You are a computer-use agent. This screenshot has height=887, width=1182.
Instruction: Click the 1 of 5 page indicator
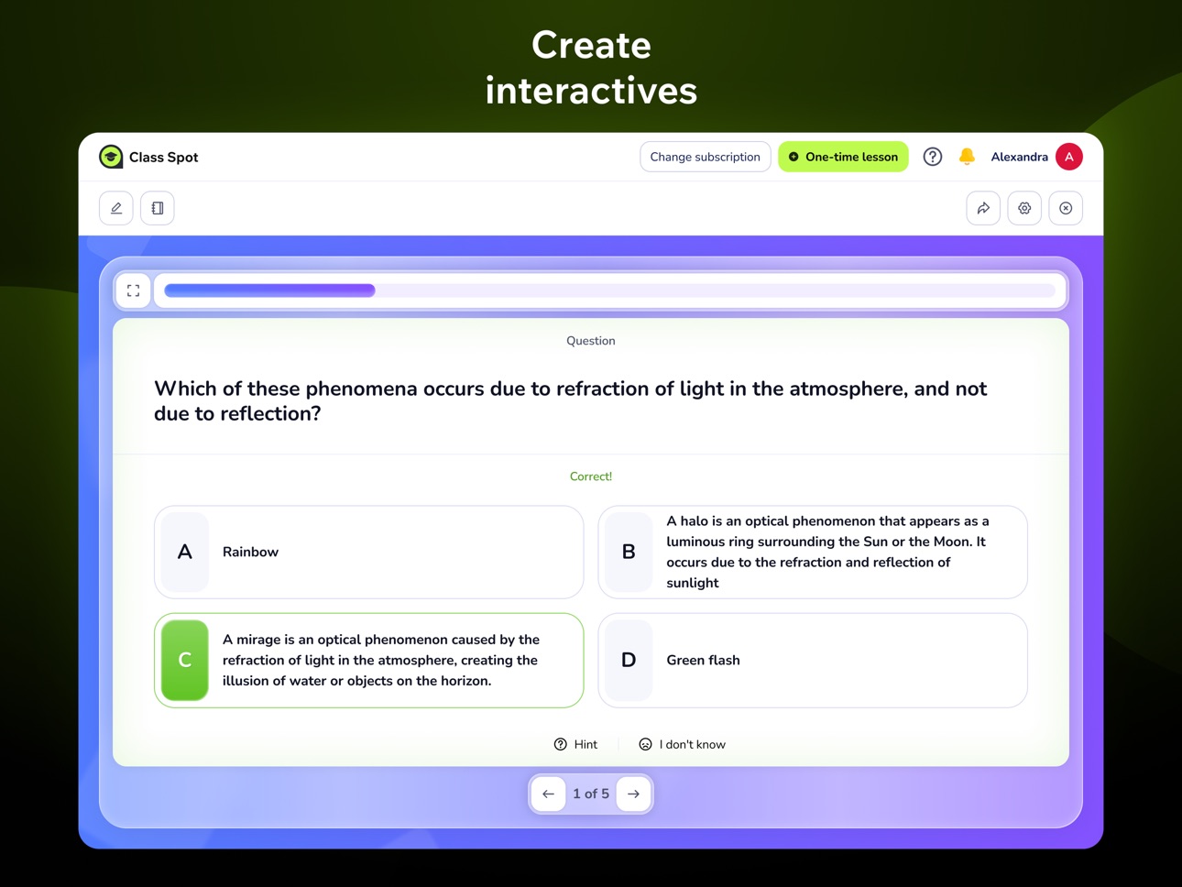(591, 794)
